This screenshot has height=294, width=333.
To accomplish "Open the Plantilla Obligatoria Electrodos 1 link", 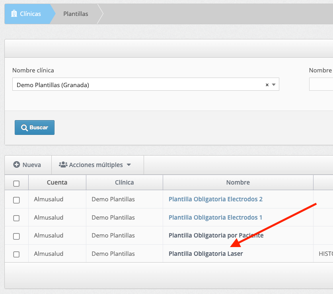I will click(215, 218).
